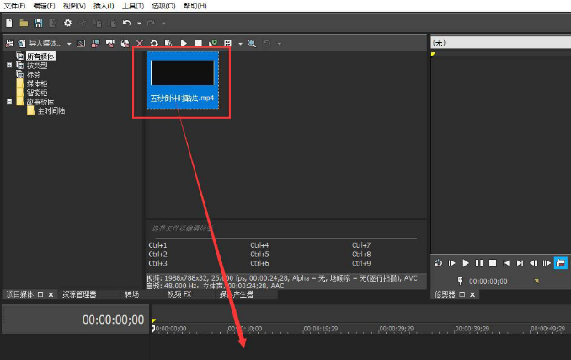Click the greyed rotate icon in the media toolbar
The height and width of the screenshot is (360, 571).
pyautogui.click(x=267, y=43)
